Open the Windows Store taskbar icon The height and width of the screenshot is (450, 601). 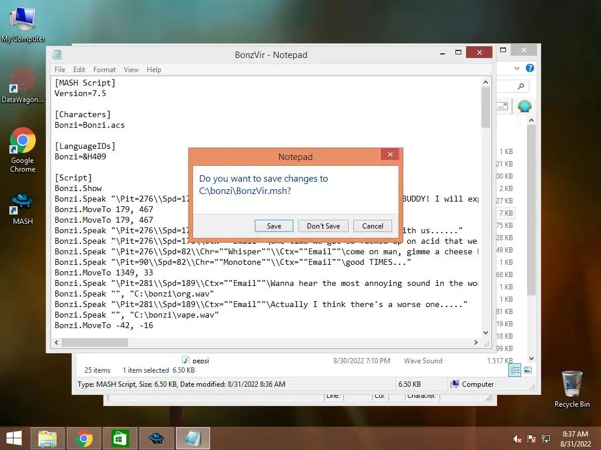[120, 438]
